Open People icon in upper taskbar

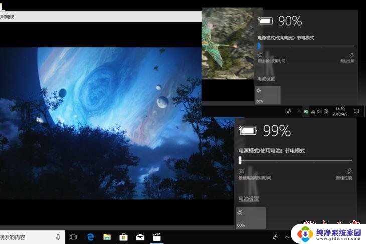click(289, 112)
